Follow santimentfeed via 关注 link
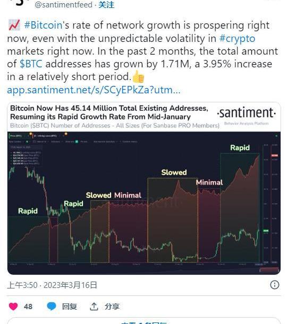Viewport: 288px width, 324px height. click(106, 5)
